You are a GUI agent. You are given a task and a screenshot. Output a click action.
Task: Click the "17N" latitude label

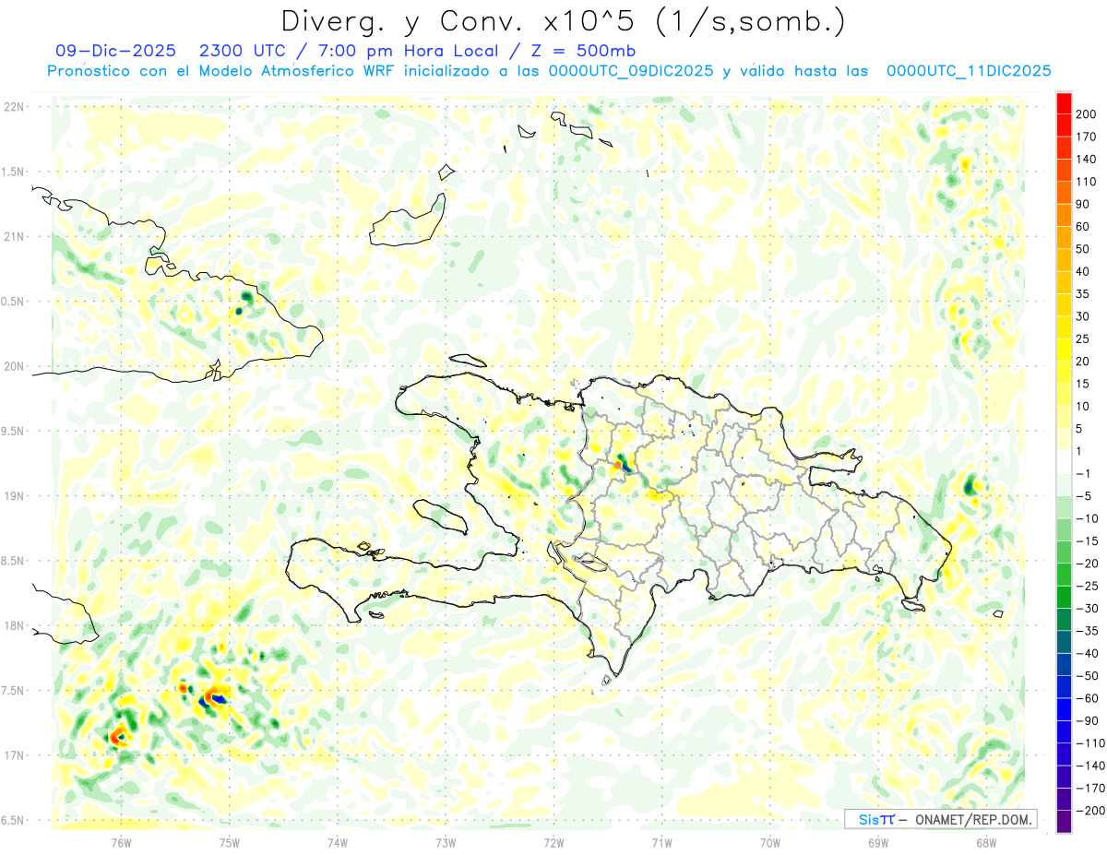coord(13,755)
